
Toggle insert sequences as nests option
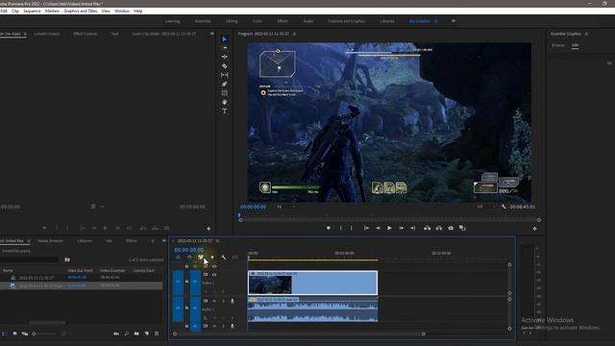[178, 258]
